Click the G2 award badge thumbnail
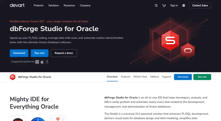The width and height of the screenshot is (221, 121). [58, 118]
